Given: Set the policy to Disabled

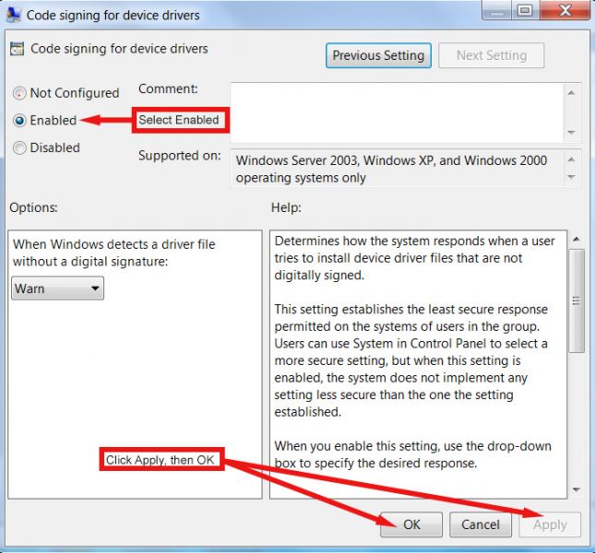Looking at the screenshot, I should [x=20, y=147].
